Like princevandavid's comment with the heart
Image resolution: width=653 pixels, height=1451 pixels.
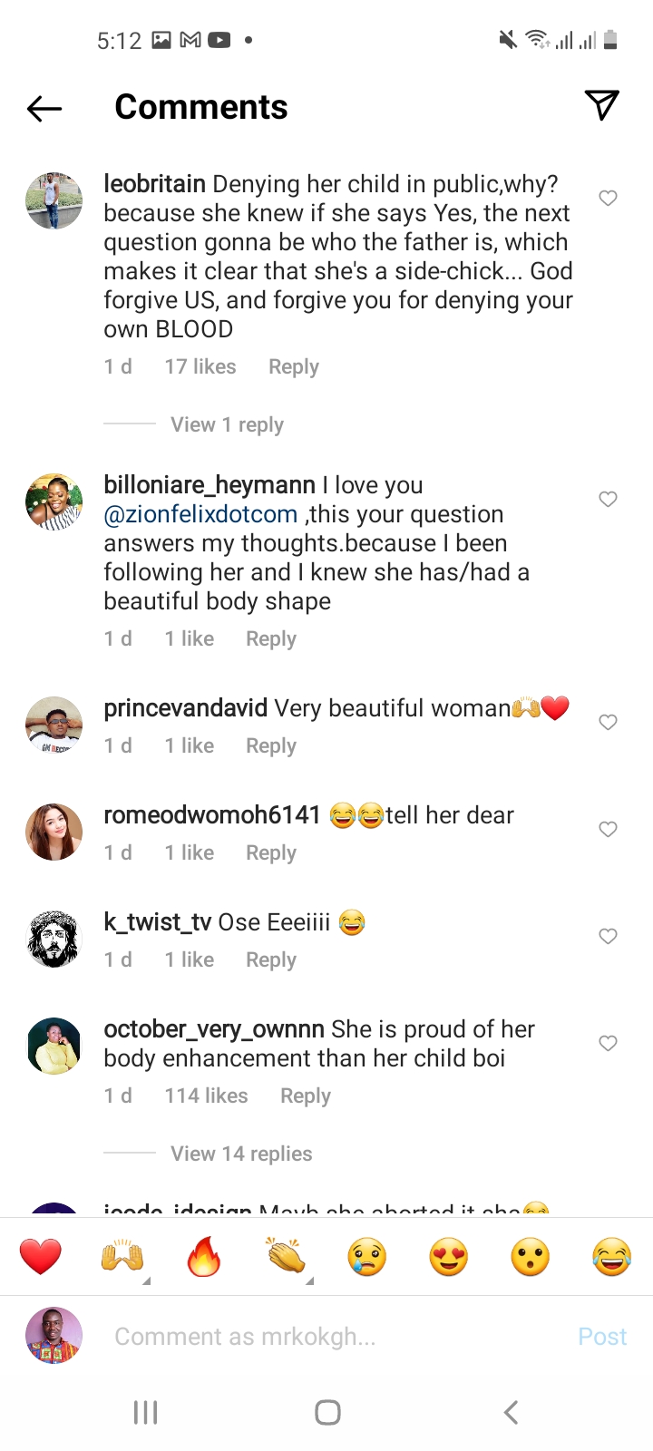point(609,722)
